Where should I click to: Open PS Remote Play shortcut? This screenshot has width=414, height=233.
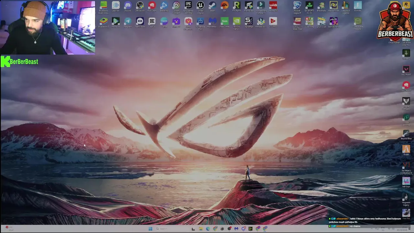coord(200,24)
